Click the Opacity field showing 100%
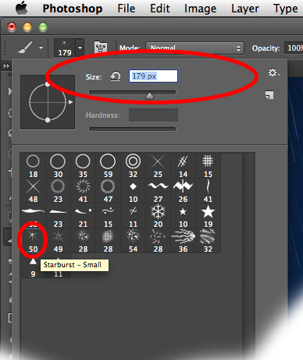This screenshot has height=360, width=303. (x=294, y=48)
